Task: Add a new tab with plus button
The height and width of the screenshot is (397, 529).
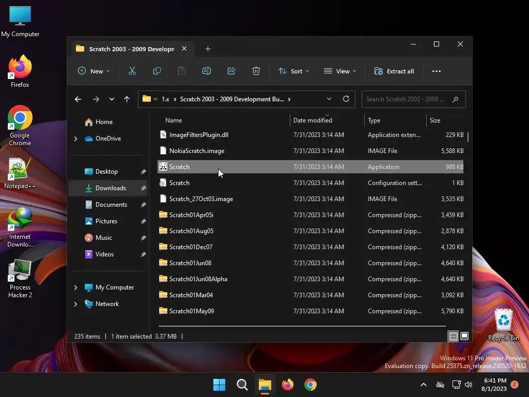Action: coord(208,49)
